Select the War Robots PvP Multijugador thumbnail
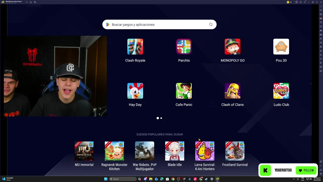This screenshot has height=182, width=323. pyautogui.click(x=145, y=151)
